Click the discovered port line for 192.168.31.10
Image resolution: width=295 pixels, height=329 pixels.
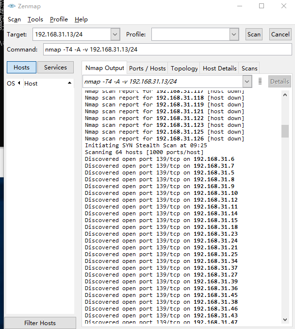coord(161,193)
